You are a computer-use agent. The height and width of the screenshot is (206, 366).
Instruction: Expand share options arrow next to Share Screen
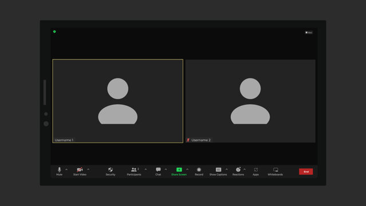pyautogui.click(x=187, y=169)
